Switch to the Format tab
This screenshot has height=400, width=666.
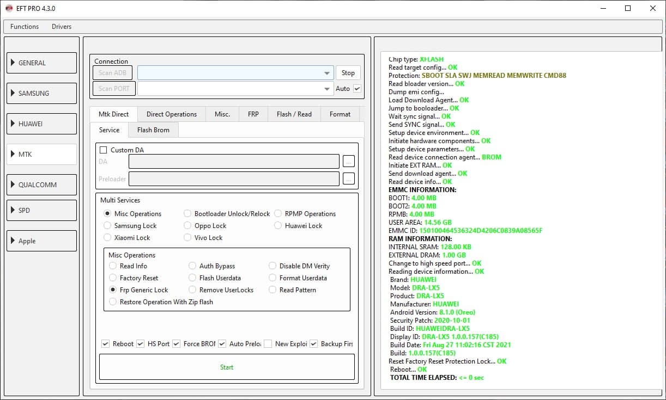[340, 114]
